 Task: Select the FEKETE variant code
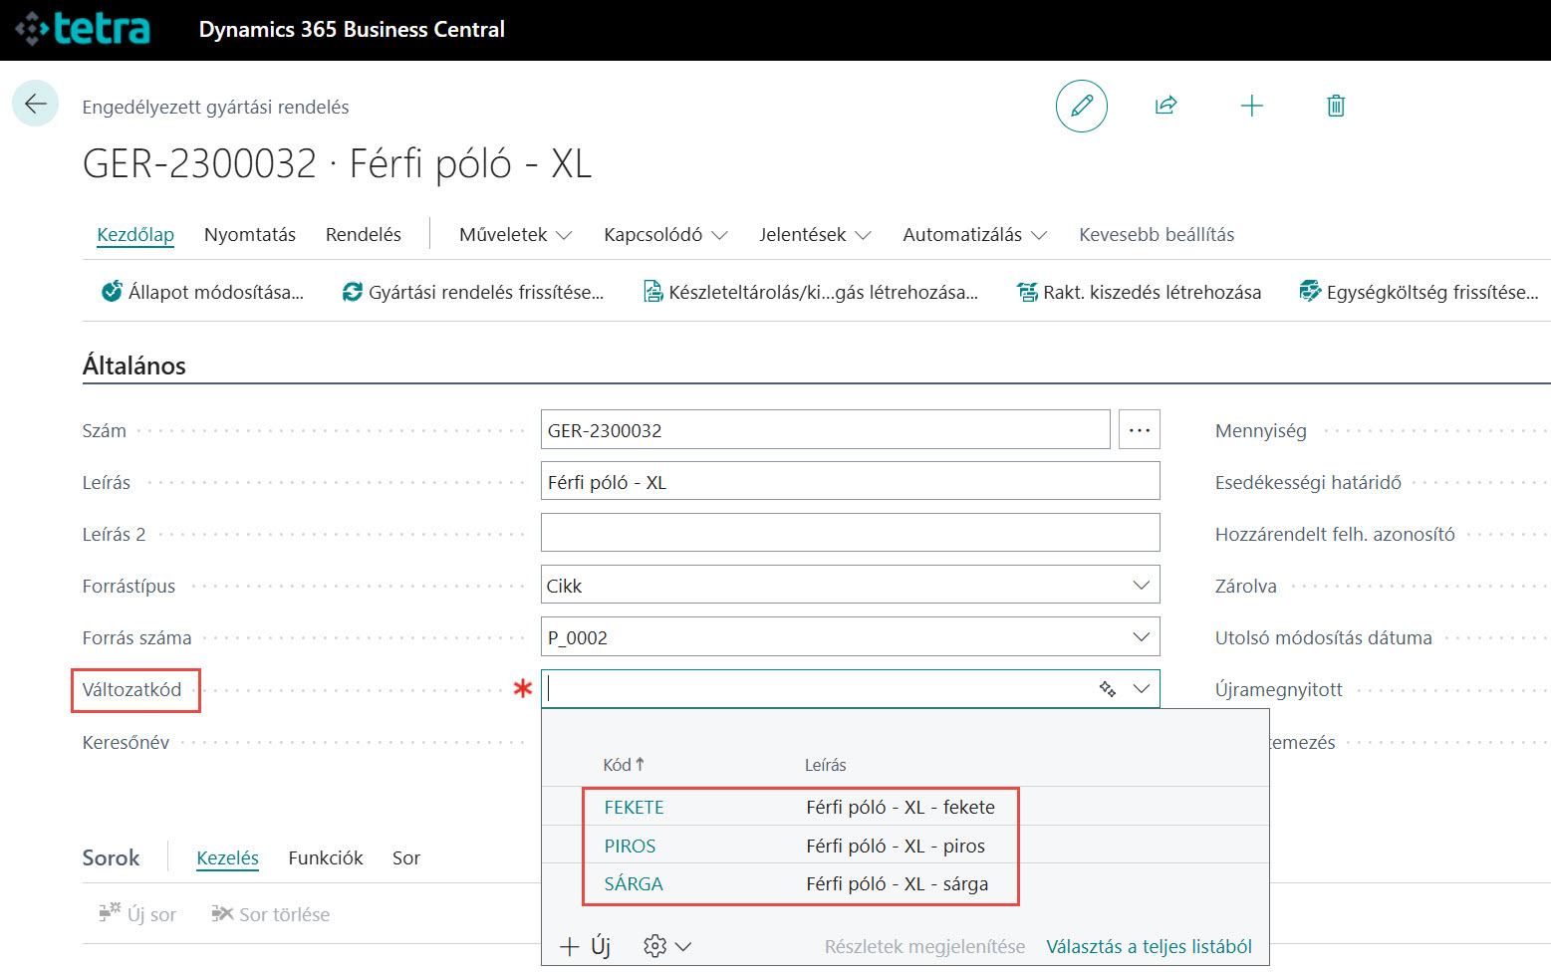click(x=634, y=807)
